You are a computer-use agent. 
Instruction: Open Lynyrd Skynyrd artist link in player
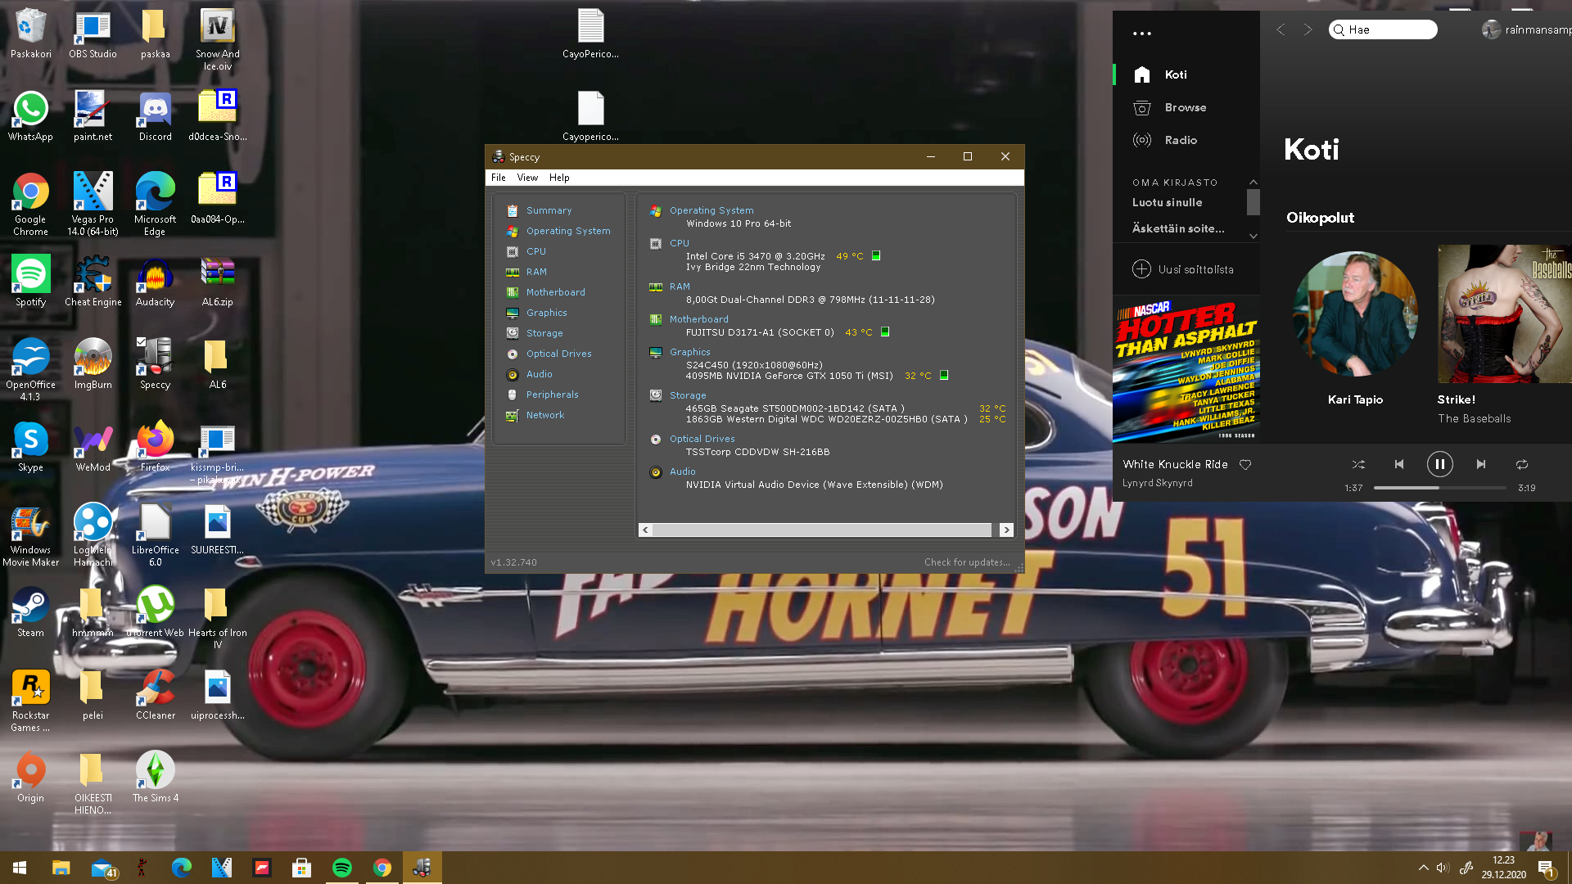(x=1157, y=483)
